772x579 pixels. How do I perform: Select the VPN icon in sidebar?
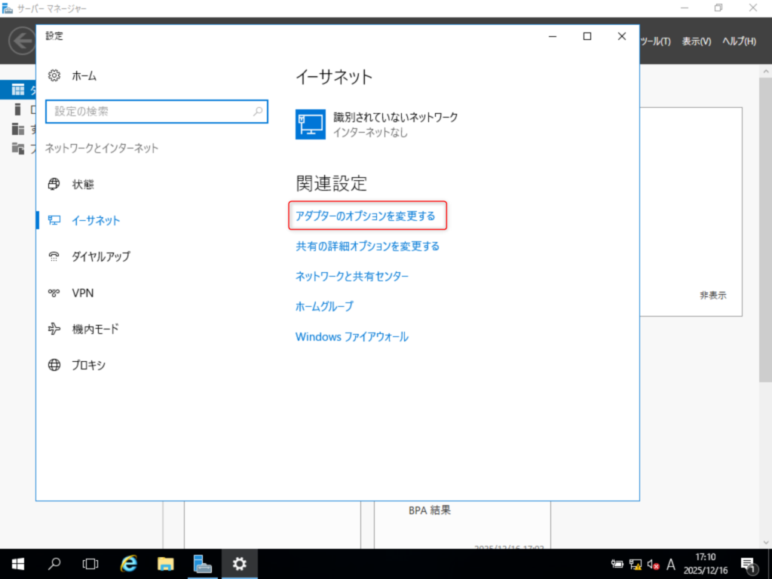[54, 293]
